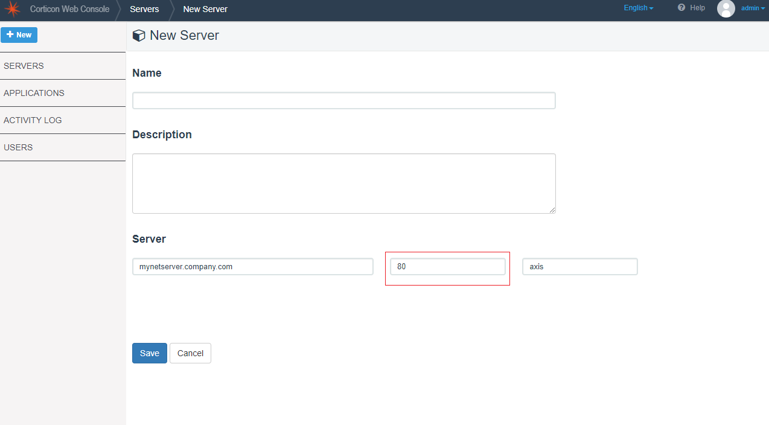Open Help from the top bar
The width and height of the screenshot is (769, 425).
pos(697,8)
